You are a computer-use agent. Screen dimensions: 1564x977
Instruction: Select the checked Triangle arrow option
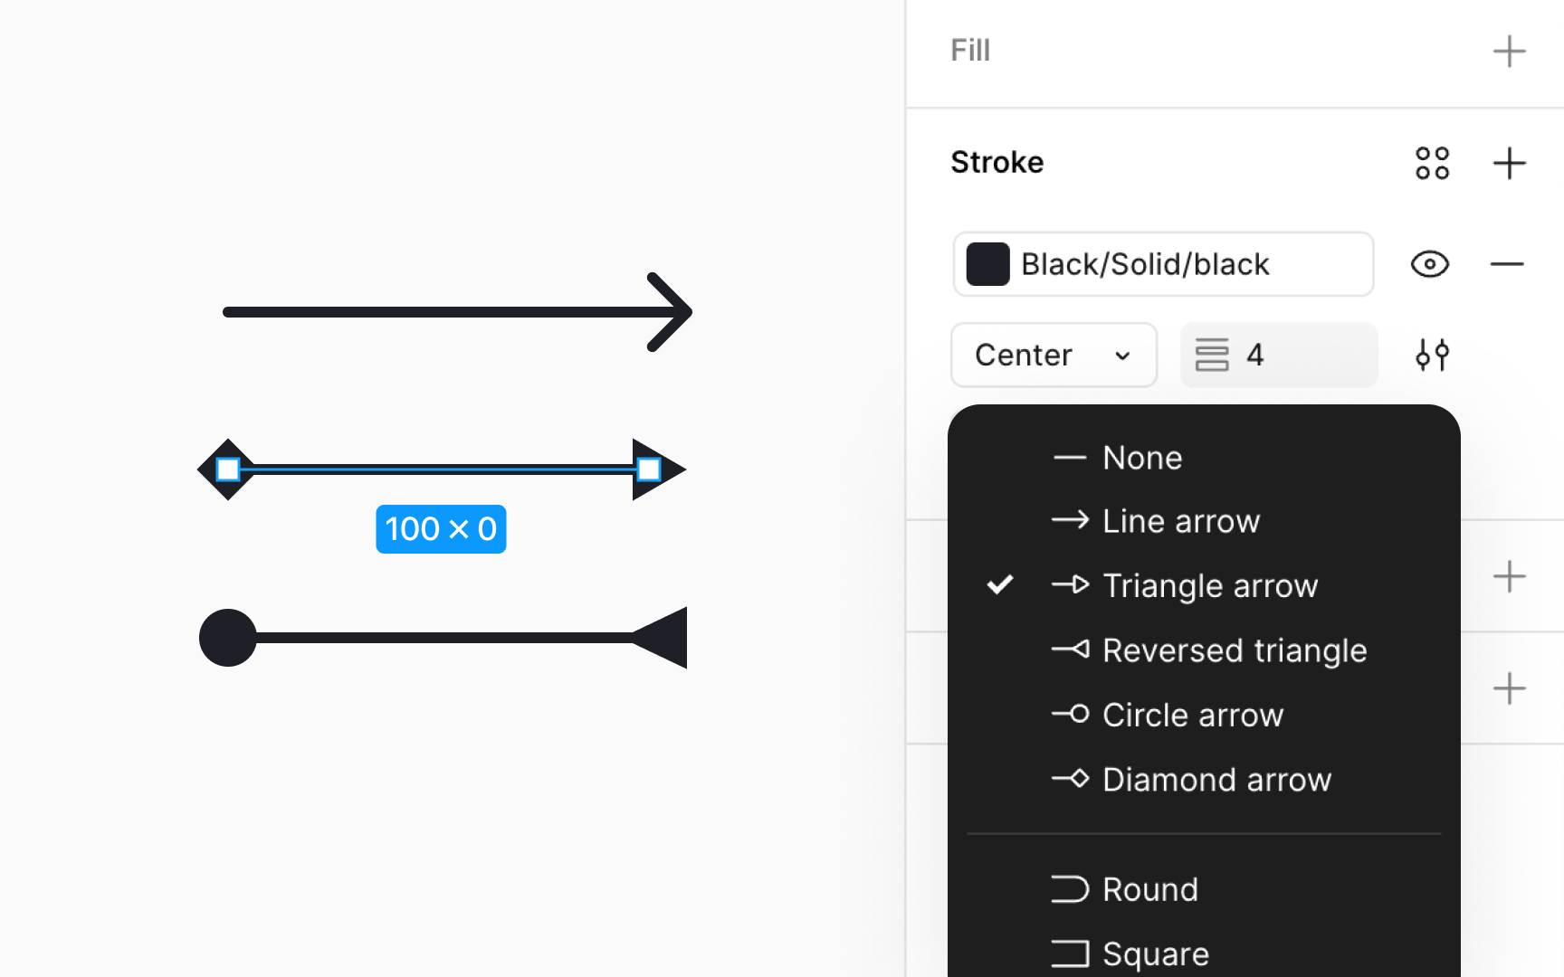(1209, 585)
